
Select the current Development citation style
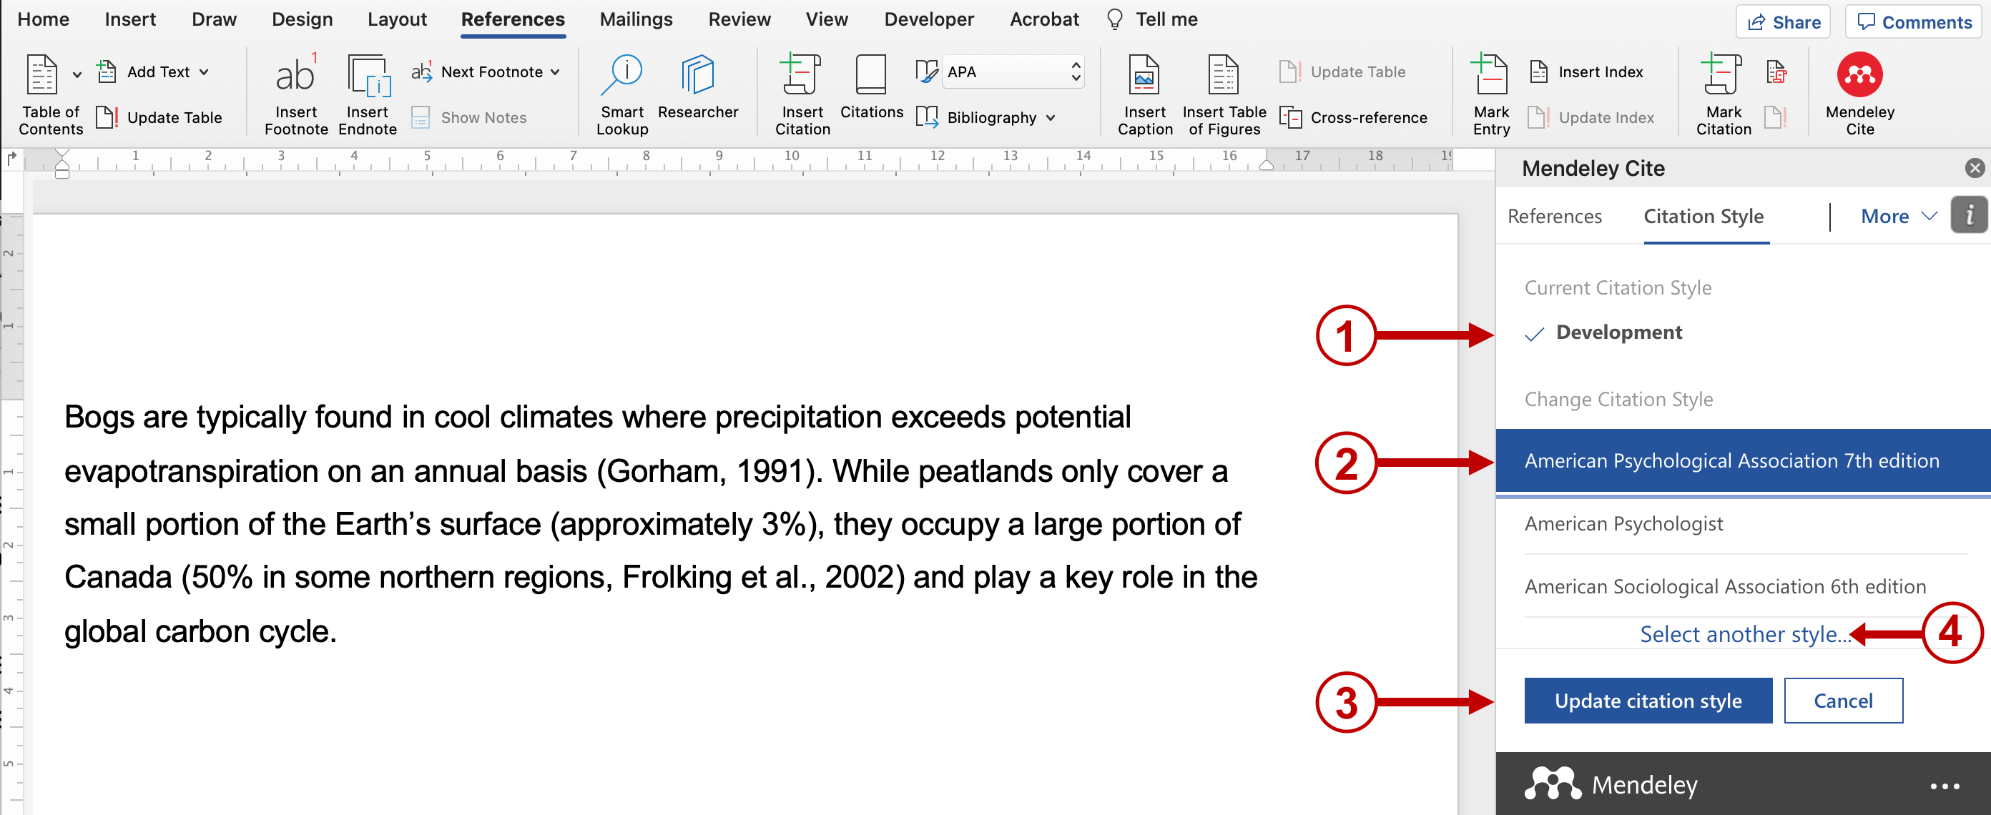(1604, 332)
